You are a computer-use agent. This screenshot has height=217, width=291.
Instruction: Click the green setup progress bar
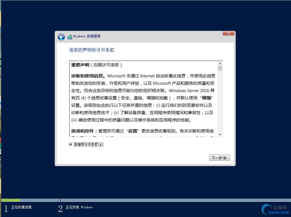[11, 200]
